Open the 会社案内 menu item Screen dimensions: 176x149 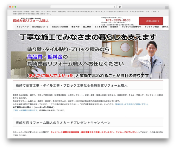click(x=114, y=27)
